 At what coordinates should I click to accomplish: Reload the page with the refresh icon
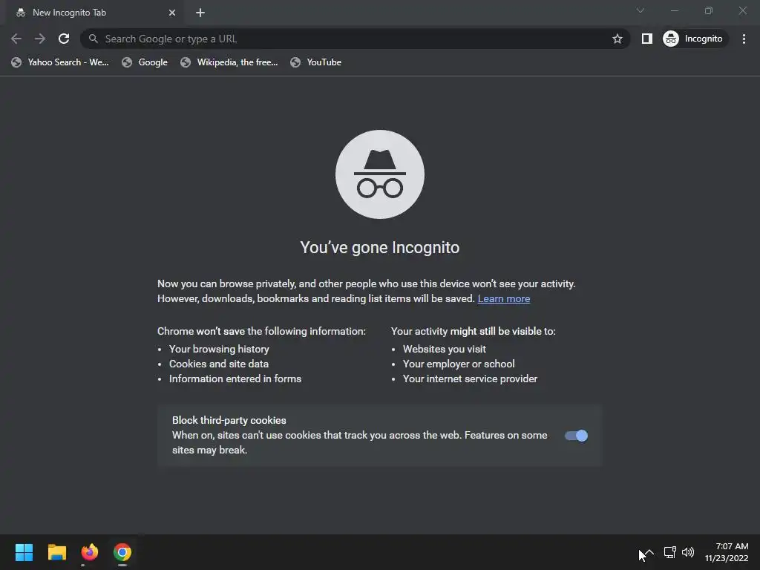coord(64,39)
